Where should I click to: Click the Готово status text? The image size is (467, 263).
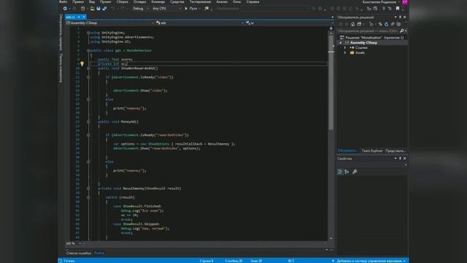[x=69, y=261]
